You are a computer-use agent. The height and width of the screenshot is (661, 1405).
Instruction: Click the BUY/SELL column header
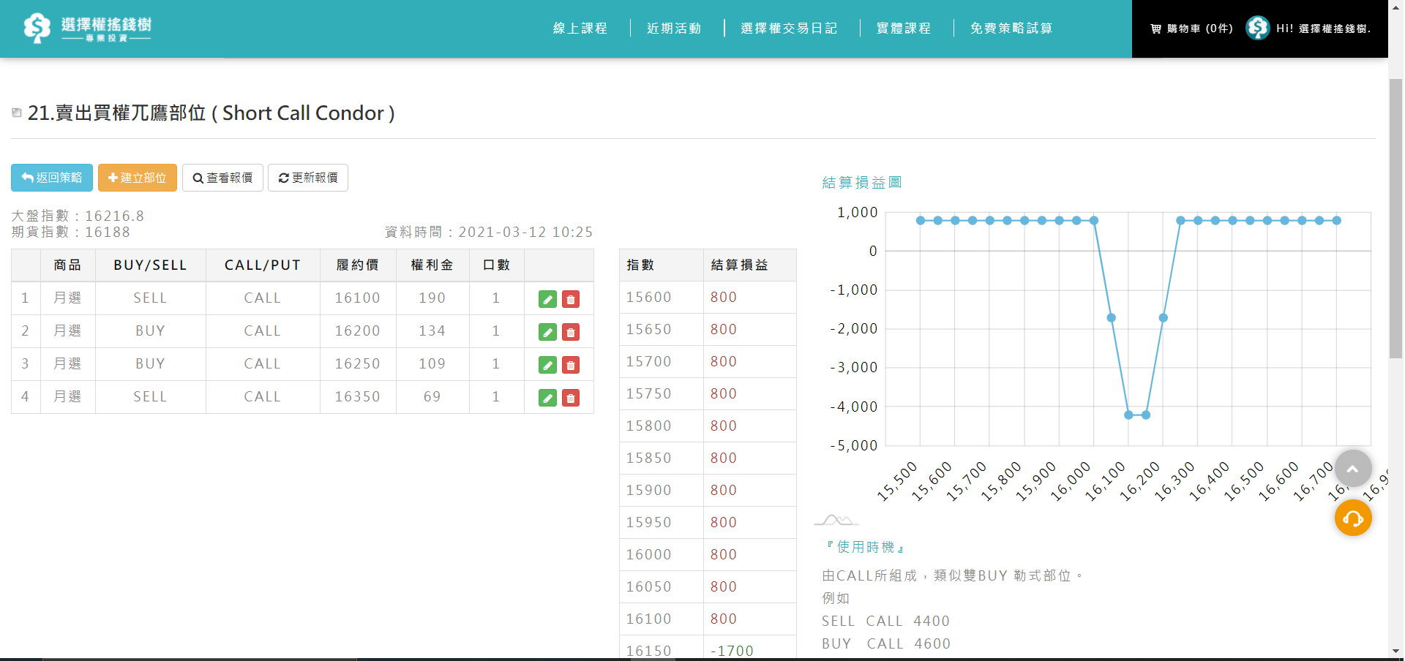(x=150, y=265)
